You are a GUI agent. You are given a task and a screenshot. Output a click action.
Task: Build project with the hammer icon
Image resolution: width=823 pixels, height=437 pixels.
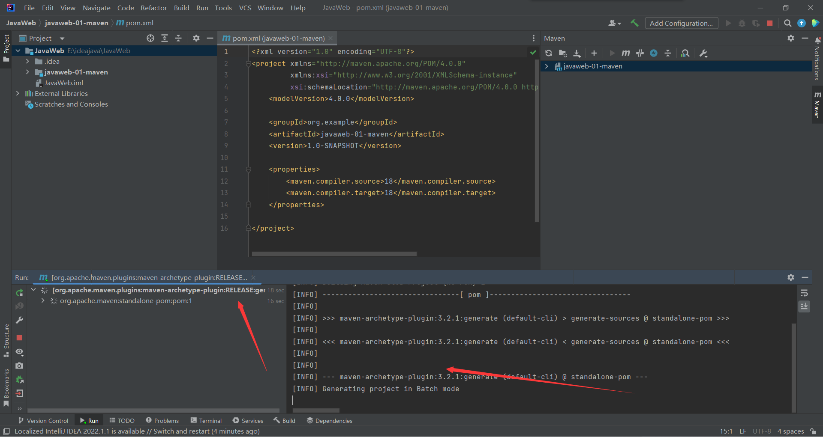(x=635, y=23)
